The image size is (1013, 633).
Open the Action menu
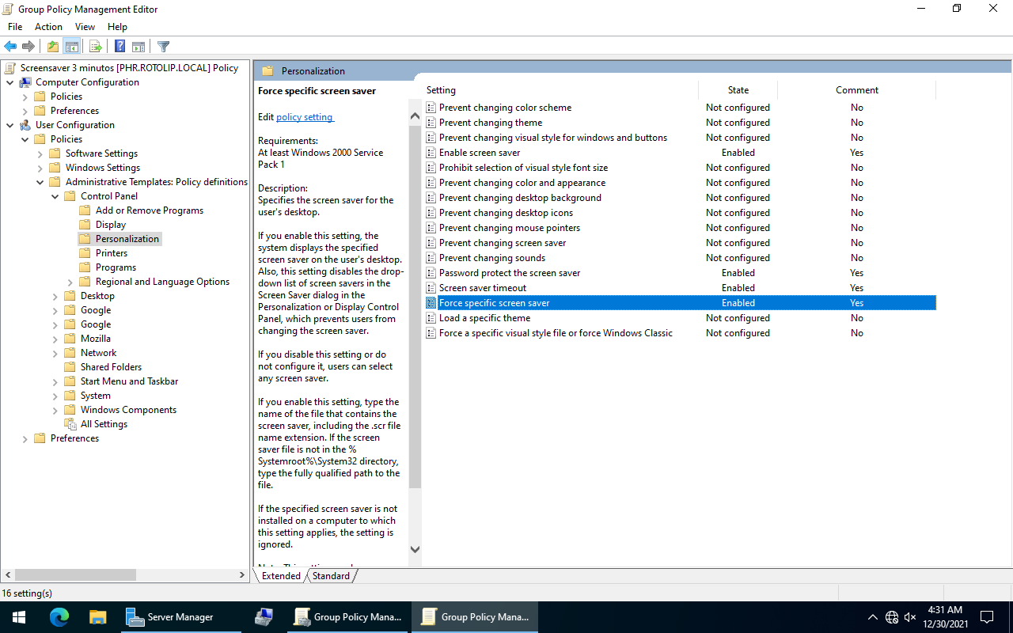point(48,27)
